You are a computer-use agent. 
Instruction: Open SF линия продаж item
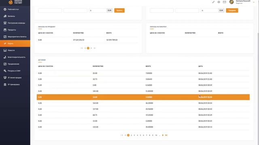[x=15, y=78]
